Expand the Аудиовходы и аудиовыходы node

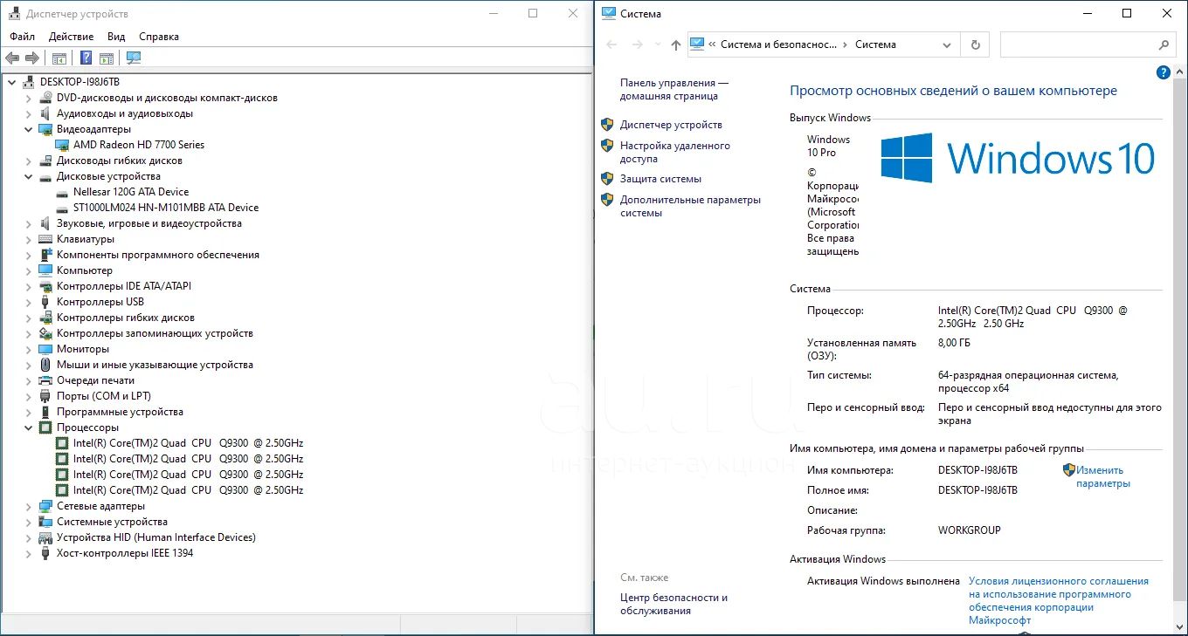tap(28, 113)
